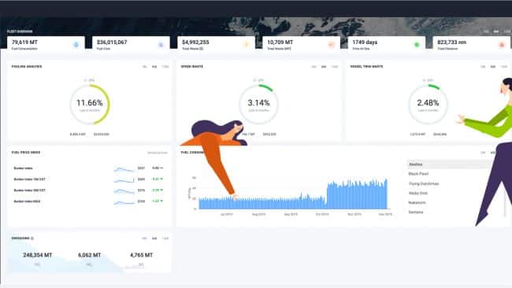This screenshot has width=512, height=288.
Task: Choose the 3M range in Fouling Analysis
Action: click(144, 67)
